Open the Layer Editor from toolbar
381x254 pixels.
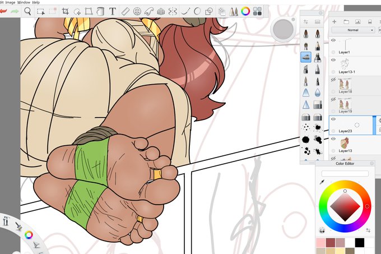point(222,12)
